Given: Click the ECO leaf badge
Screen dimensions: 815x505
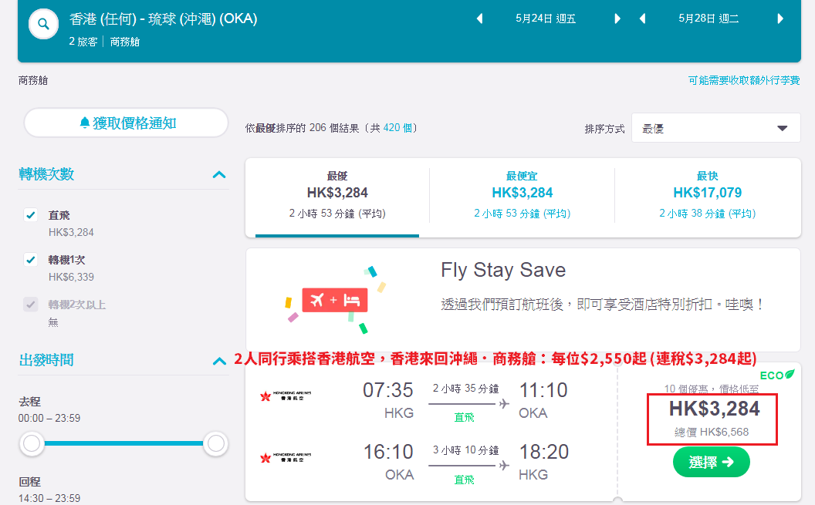Looking at the screenshot, I should (x=777, y=375).
